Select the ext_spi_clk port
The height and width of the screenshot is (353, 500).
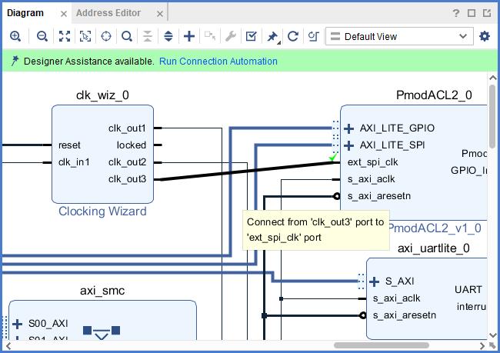click(x=373, y=162)
